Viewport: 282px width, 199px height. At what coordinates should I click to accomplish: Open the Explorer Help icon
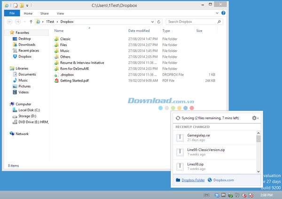[223, 14]
